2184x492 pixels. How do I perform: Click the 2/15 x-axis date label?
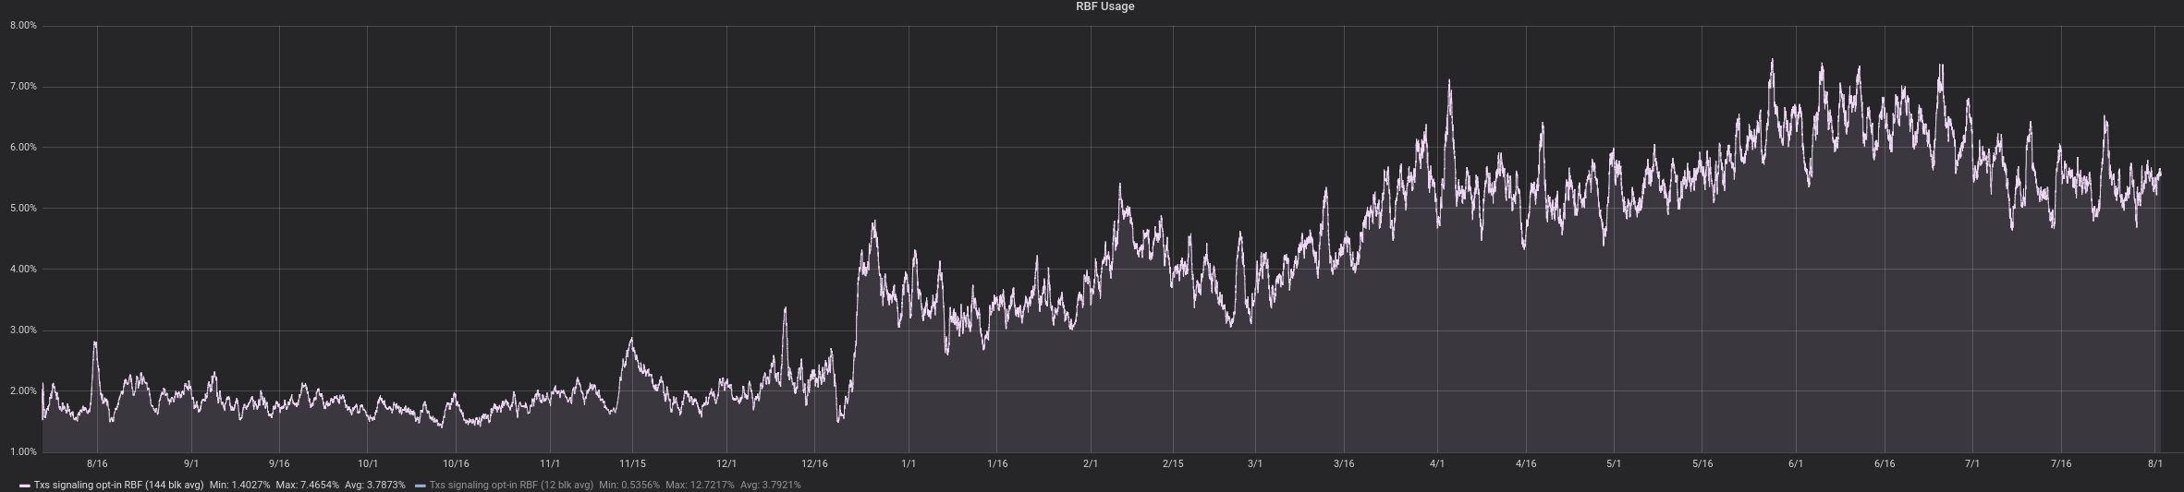pos(1173,463)
